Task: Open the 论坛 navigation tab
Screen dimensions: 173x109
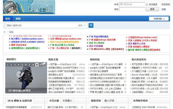Action: [8, 19]
